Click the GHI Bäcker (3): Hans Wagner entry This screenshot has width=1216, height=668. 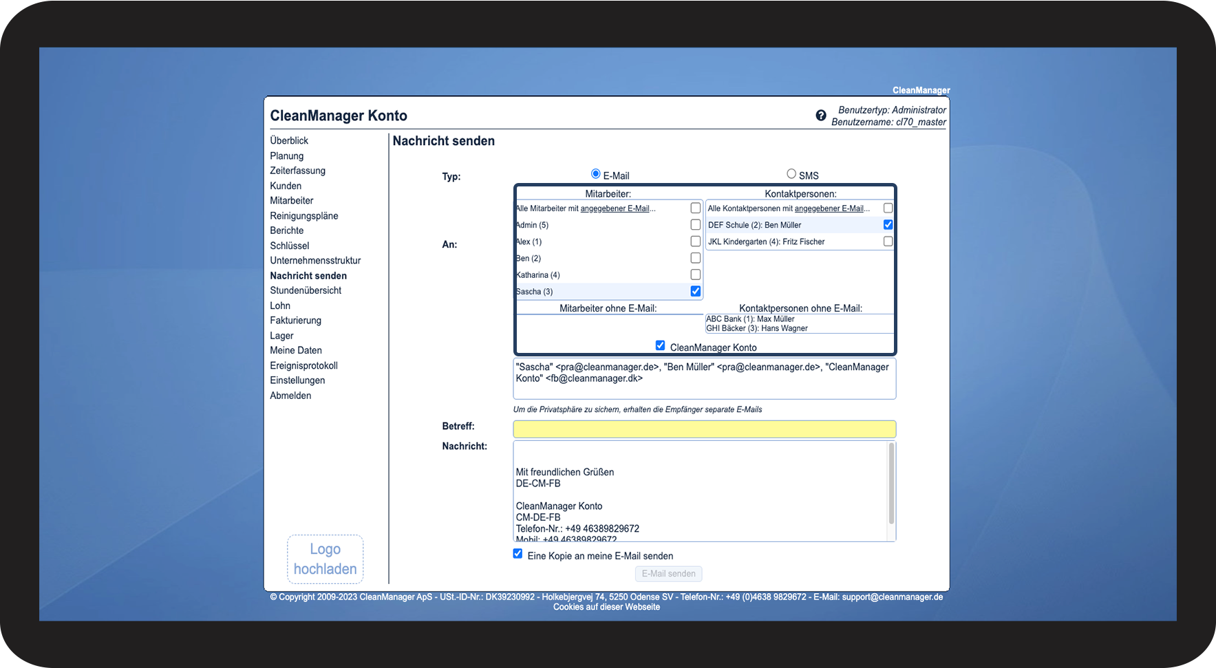coord(757,328)
